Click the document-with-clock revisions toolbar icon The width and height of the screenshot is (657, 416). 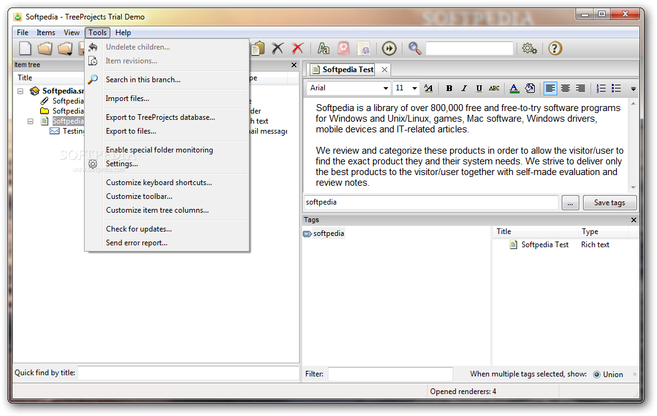point(364,49)
